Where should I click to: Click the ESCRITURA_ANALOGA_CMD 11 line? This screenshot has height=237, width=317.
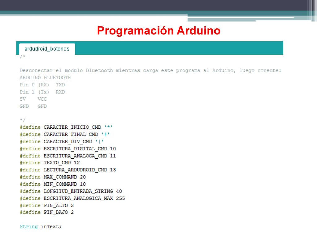click(x=68, y=156)
